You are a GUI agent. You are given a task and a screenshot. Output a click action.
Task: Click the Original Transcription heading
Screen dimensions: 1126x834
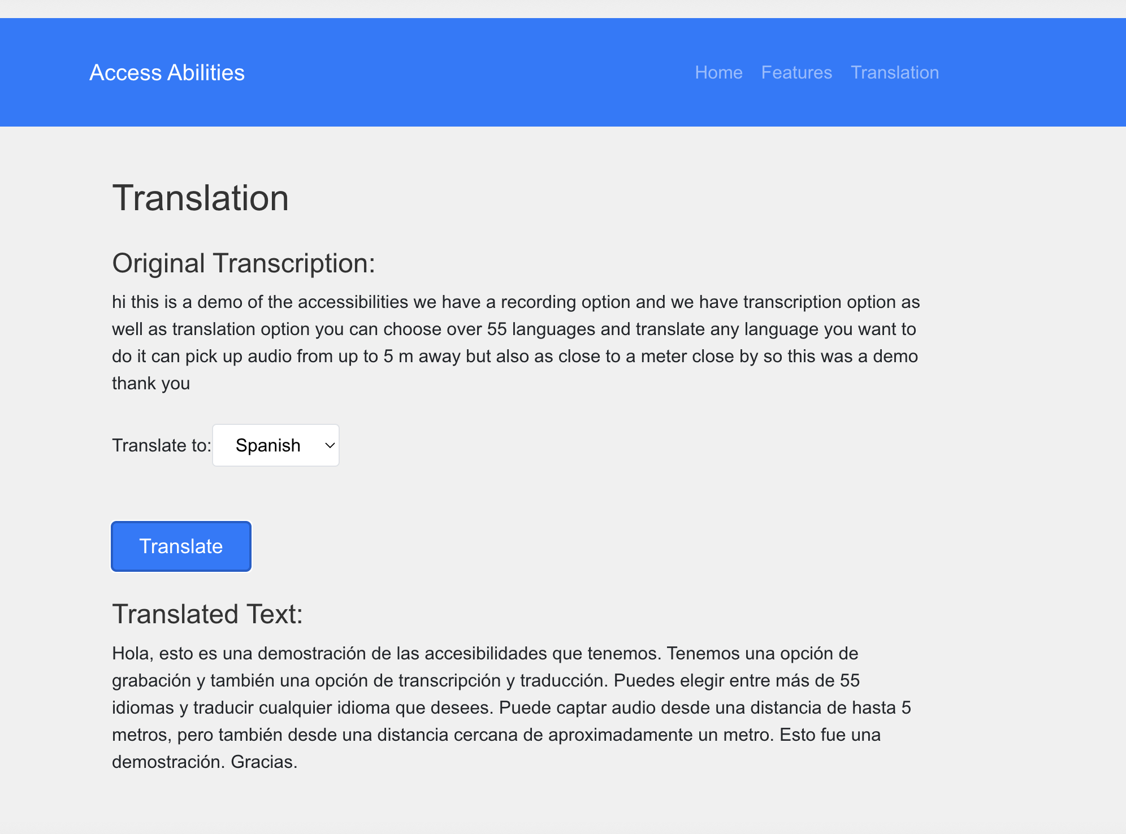[243, 263]
